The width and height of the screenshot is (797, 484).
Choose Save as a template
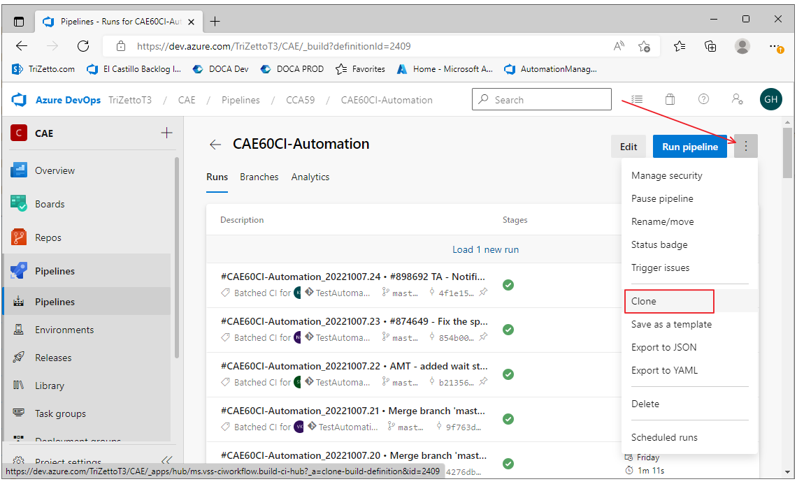pos(671,324)
